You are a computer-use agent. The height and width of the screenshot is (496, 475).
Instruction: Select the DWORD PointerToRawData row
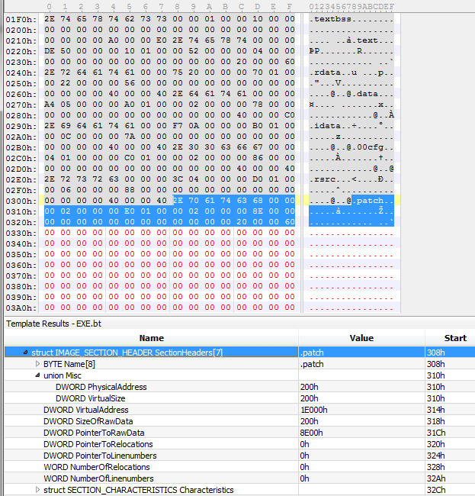pyautogui.click(x=239, y=433)
